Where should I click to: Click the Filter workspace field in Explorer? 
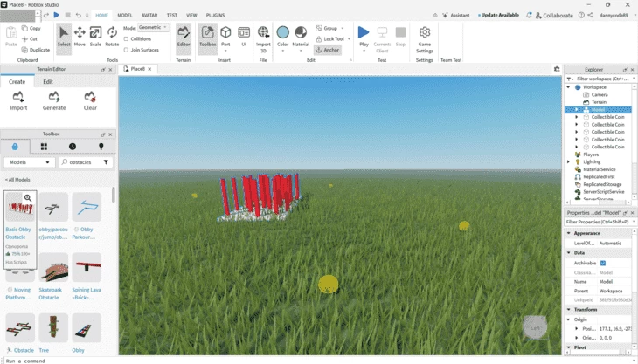pos(600,79)
